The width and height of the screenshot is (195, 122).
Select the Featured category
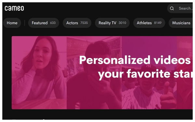[44, 23]
